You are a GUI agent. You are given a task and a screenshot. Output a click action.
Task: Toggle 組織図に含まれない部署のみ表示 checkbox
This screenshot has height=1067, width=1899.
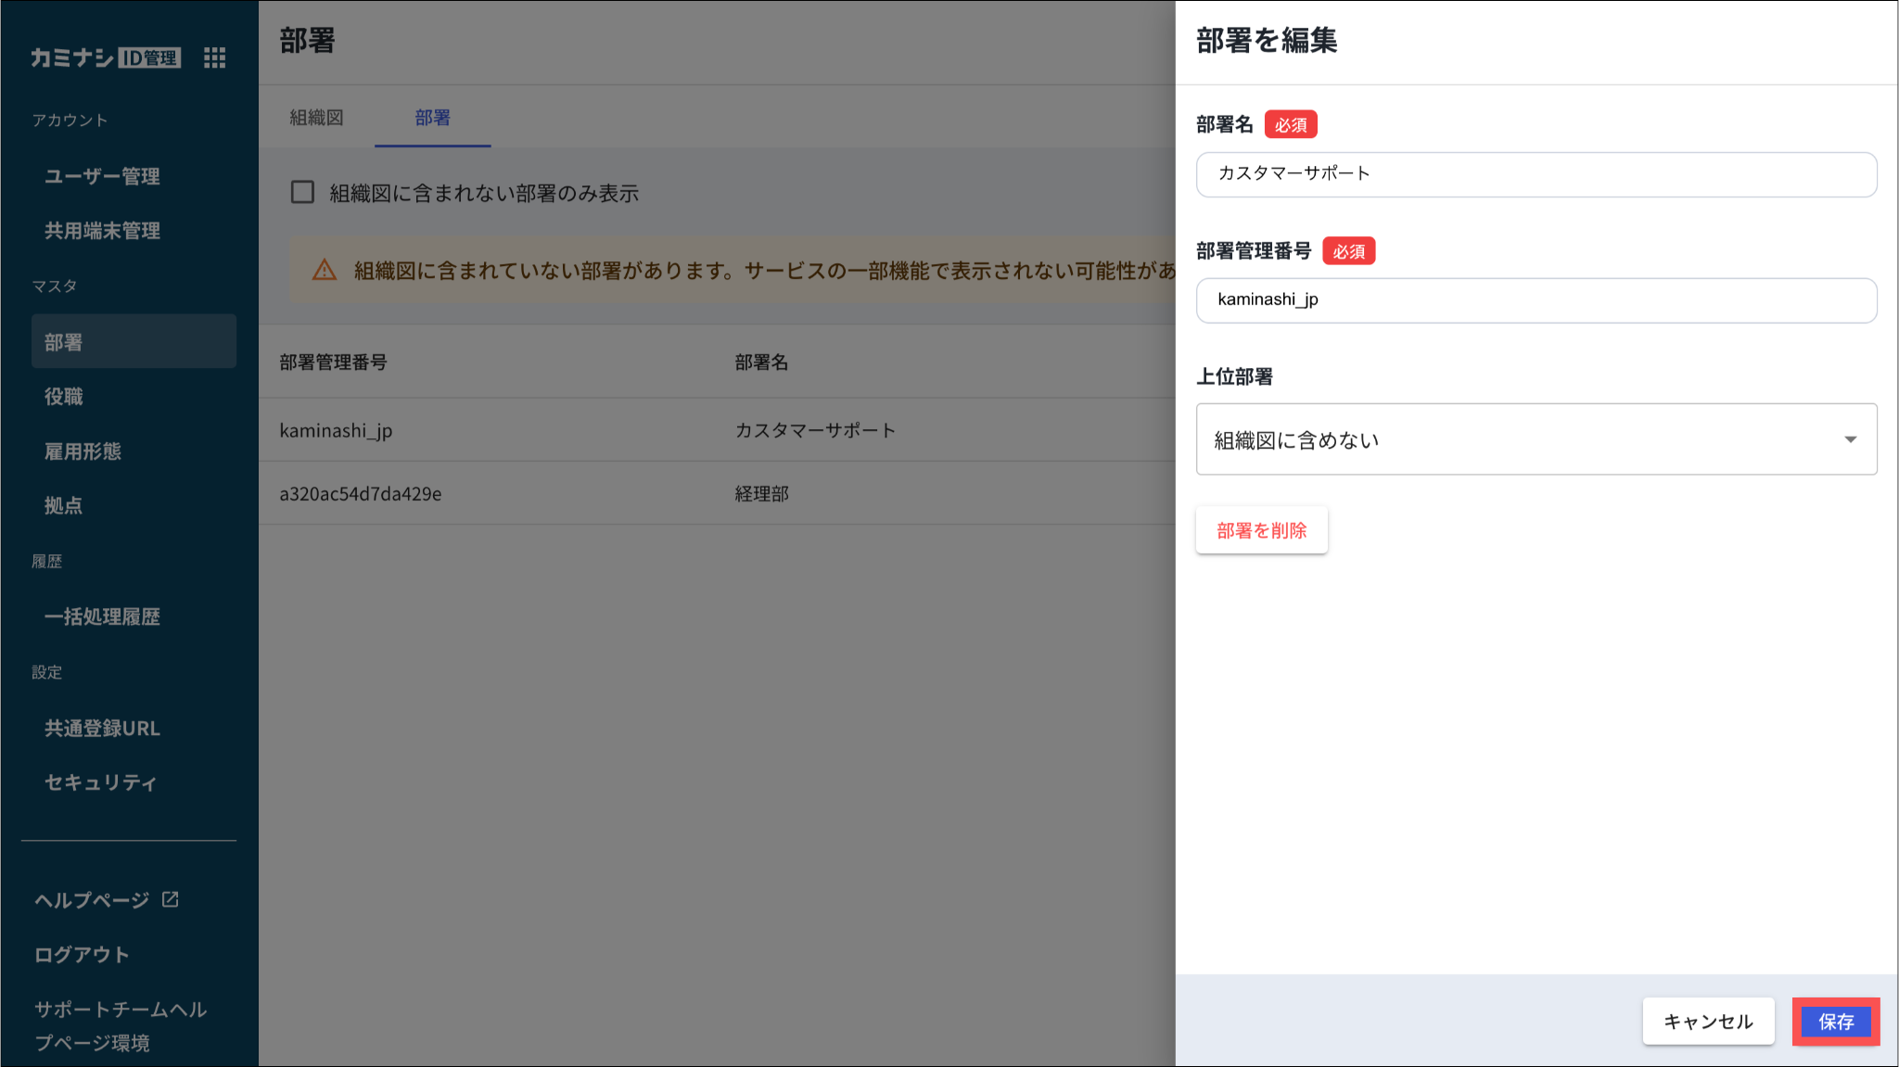[x=302, y=192]
